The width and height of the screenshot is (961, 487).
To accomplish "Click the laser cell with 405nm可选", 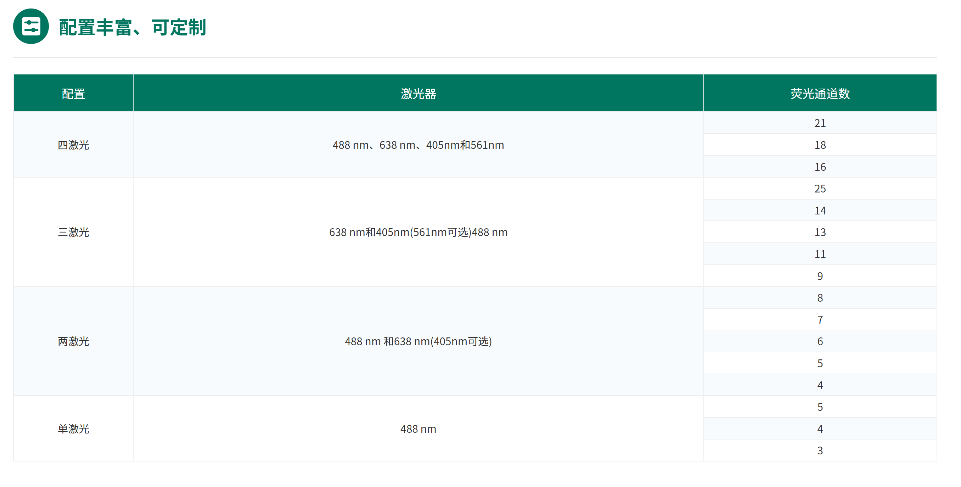I will click(x=418, y=341).
